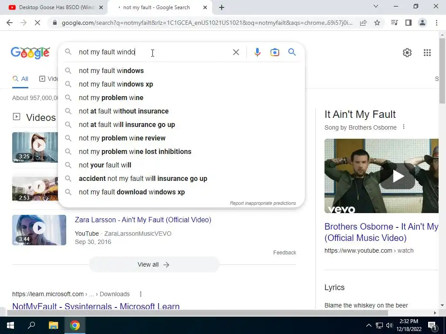Viewport: 446px width, 334px height.
Task: Click the Chrome taskbar icon
Action: pyautogui.click(x=75, y=325)
